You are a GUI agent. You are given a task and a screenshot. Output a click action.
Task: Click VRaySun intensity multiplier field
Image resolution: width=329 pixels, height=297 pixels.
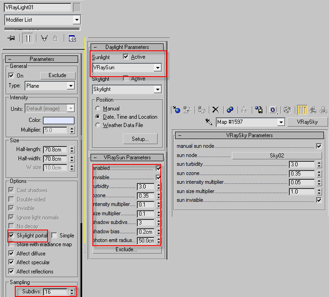coord(146,205)
